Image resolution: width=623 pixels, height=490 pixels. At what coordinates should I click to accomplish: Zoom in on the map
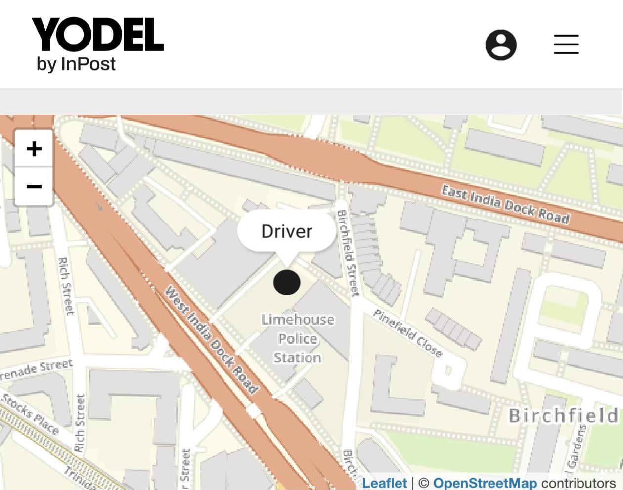tap(34, 149)
